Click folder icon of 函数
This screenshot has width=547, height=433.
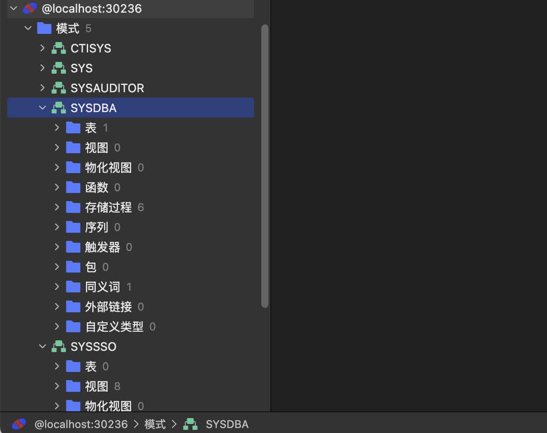pyautogui.click(x=73, y=188)
